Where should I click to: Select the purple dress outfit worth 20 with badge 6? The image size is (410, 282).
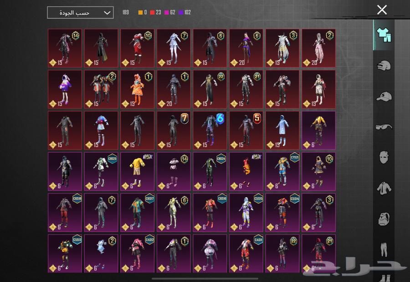tap(246, 48)
